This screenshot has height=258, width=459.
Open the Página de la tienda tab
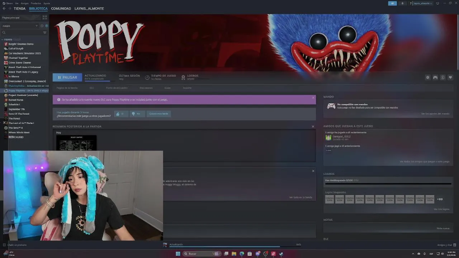[x=67, y=88]
